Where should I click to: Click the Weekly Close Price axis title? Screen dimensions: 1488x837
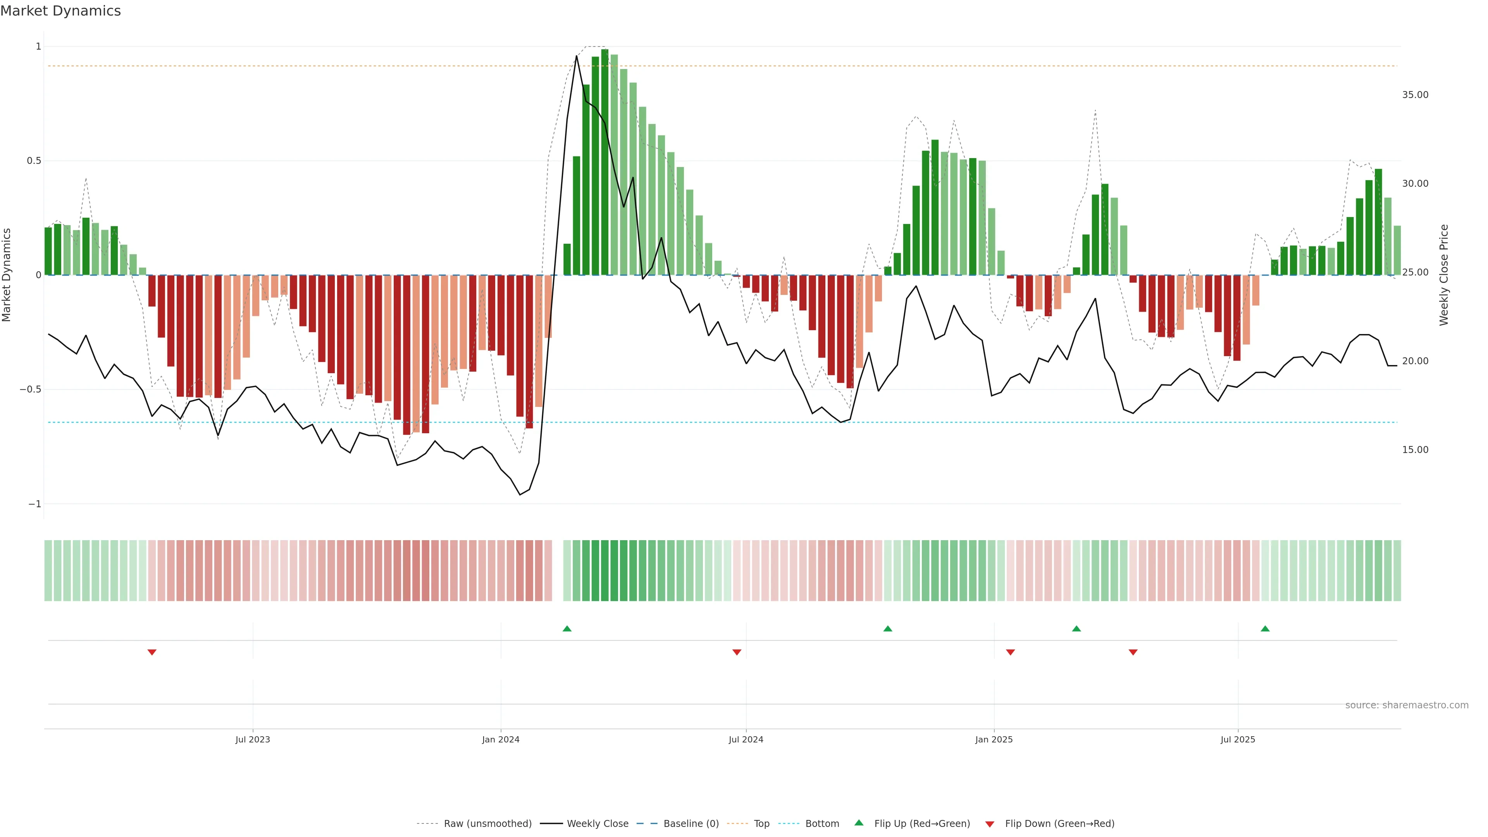click(1443, 275)
